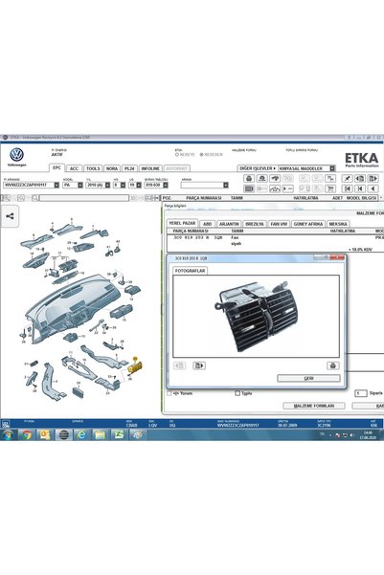Open File Explorer from the taskbar
This screenshot has width=384, height=575.
coord(100,435)
